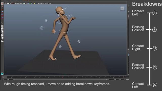The width and height of the screenshot is (162, 91).
Task: Toggle the resolution gate overlay
Action: 18,4
